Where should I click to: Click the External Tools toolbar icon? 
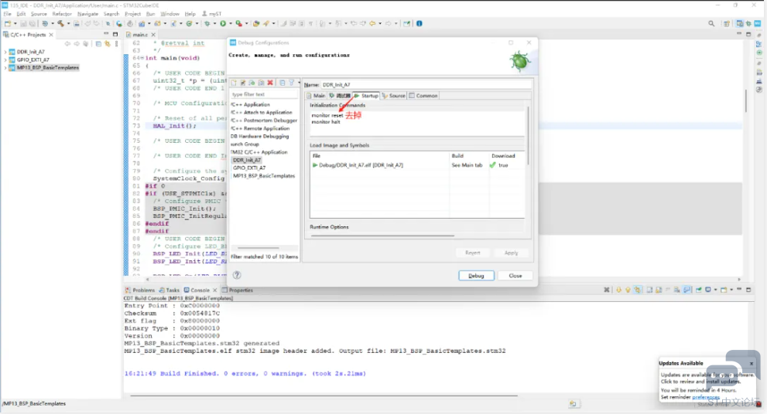pos(238,23)
